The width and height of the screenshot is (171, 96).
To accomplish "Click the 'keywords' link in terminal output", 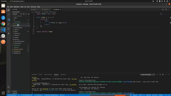I will [45, 89].
